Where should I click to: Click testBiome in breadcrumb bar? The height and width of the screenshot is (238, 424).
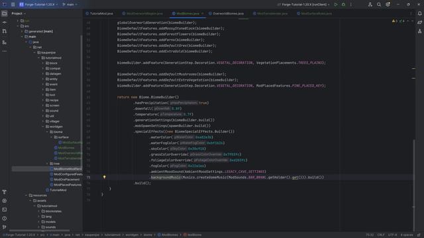click(x=193, y=235)
